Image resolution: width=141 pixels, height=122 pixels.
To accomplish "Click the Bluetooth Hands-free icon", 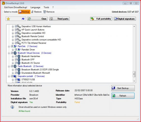I will (19, 56).
